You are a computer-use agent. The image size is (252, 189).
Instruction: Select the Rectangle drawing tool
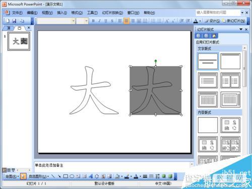click(66, 176)
